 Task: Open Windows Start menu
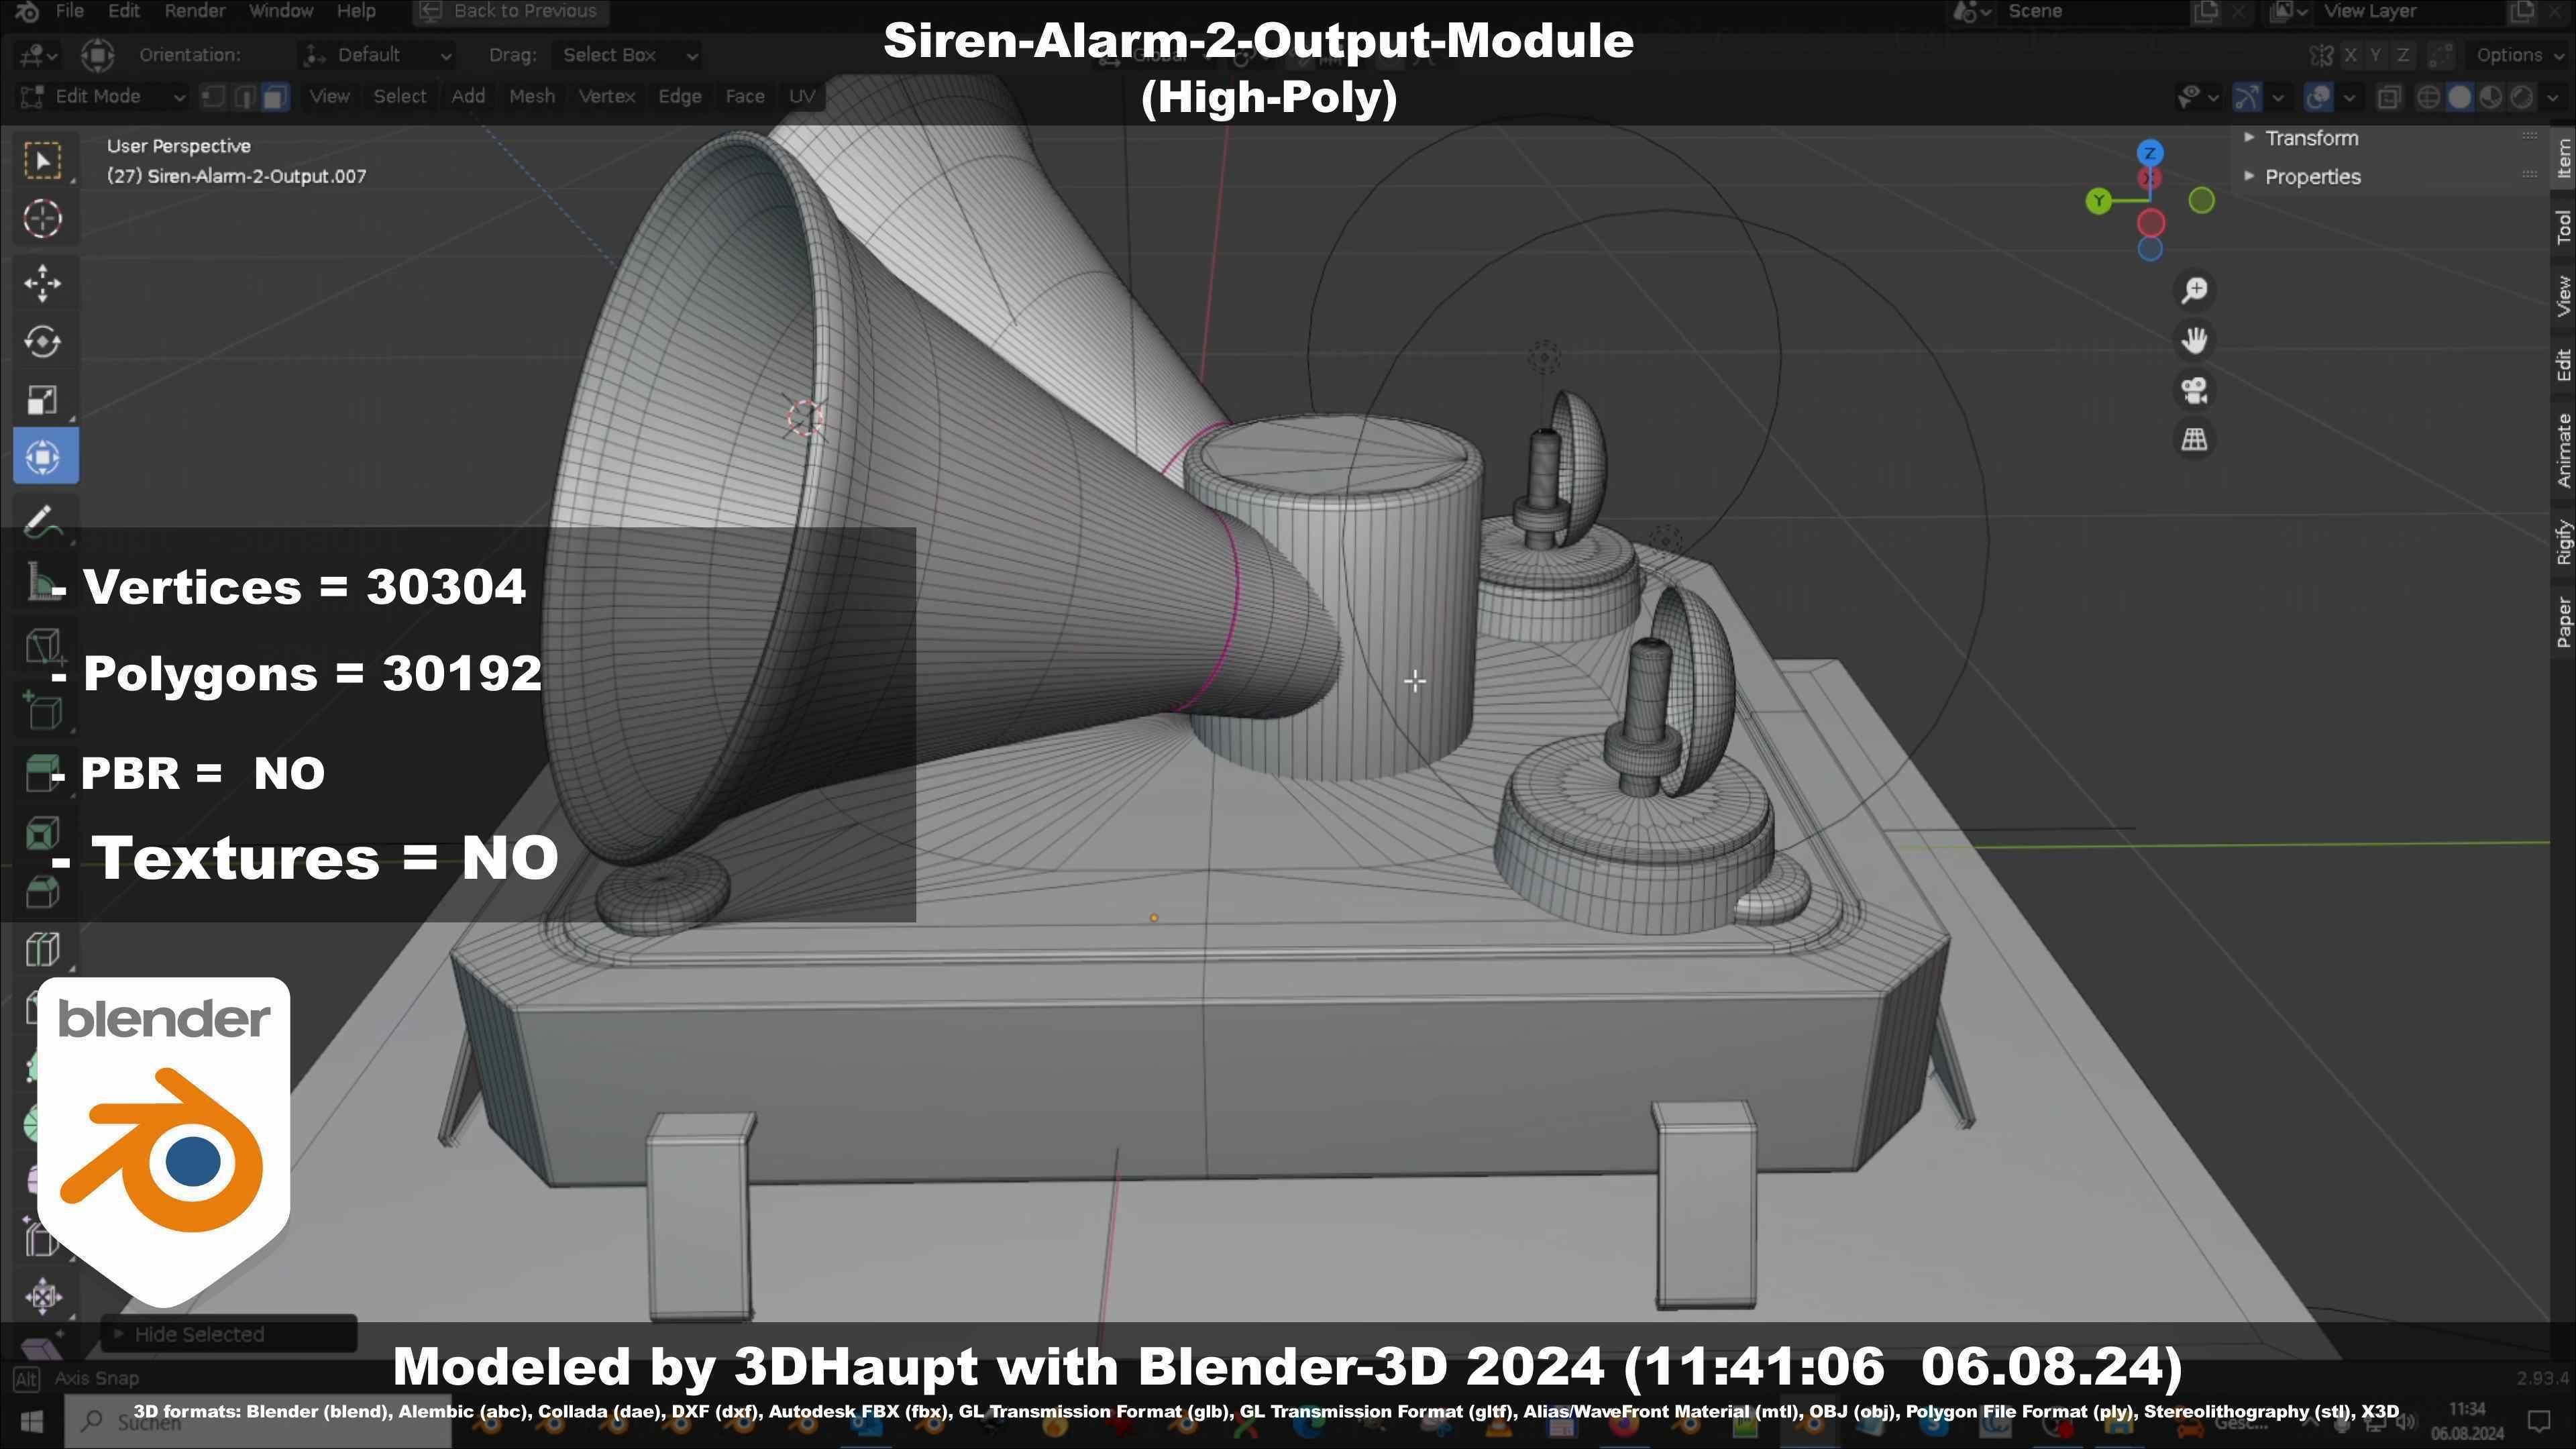coord(31,1421)
